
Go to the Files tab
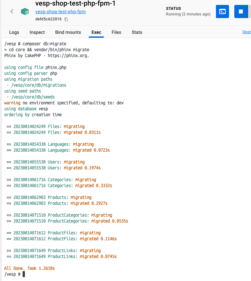(x=116, y=32)
